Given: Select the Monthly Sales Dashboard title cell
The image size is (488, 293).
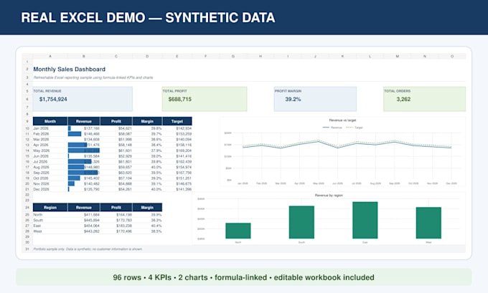Looking at the screenshot, I should point(69,69).
